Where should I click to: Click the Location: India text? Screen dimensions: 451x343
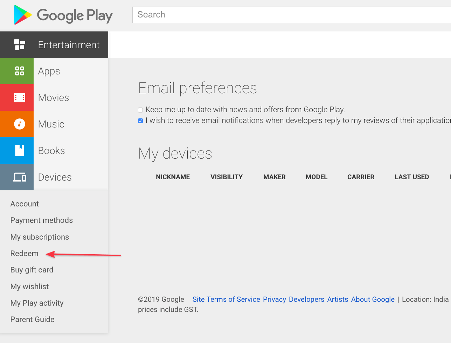coord(425,299)
